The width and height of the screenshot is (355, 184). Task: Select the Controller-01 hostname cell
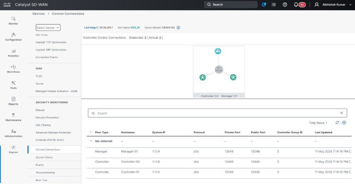130,172
